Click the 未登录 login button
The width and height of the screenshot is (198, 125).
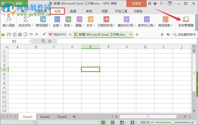[x=136, y=4]
